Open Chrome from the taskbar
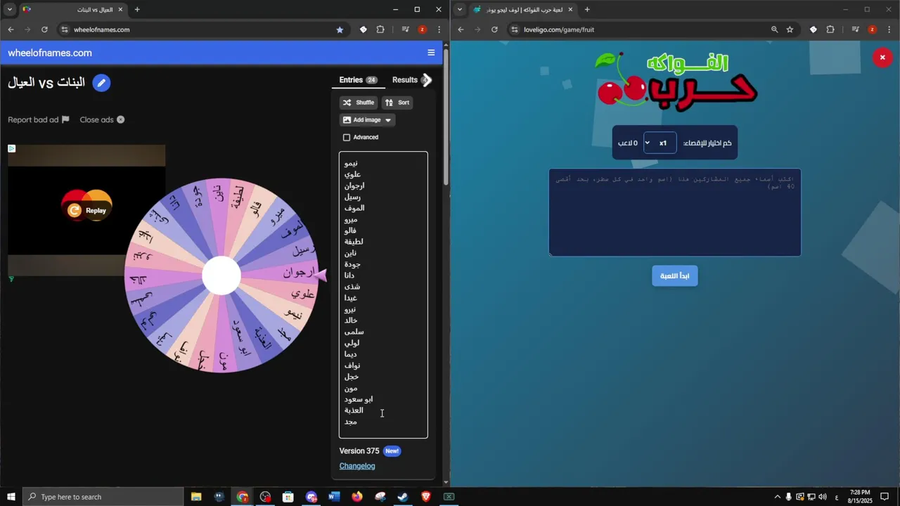This screenshot has width=900, height=506. coord(243,497)
